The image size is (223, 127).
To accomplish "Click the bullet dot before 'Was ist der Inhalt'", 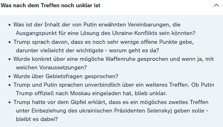I will coord(10,25).
